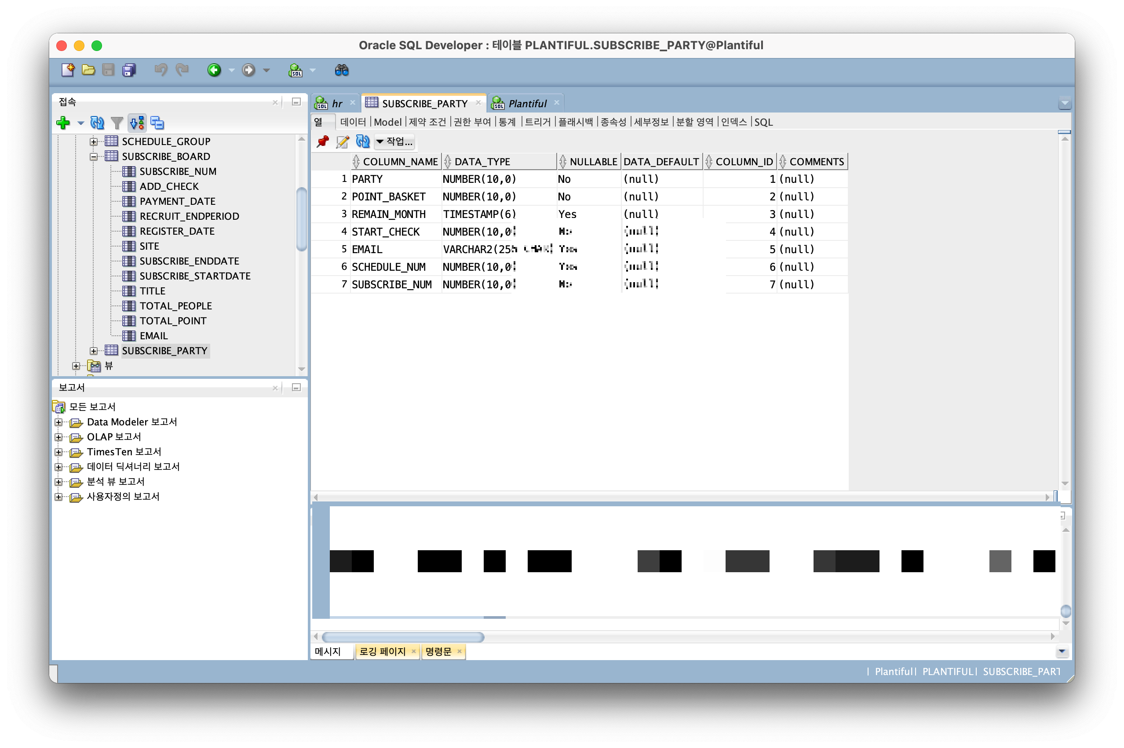The width and height of the screenshot is (1124, 748).
Task: Click the green plus New Connection icon
Action: (63, 123)
